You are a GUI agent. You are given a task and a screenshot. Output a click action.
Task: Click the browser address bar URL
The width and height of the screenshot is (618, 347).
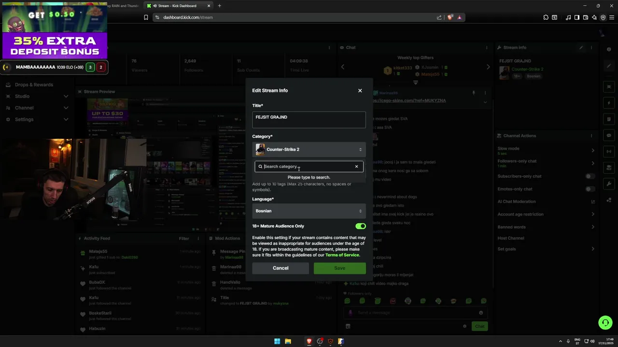188,17
